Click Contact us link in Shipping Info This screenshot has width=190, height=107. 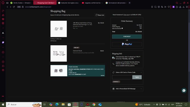[119, 62]
